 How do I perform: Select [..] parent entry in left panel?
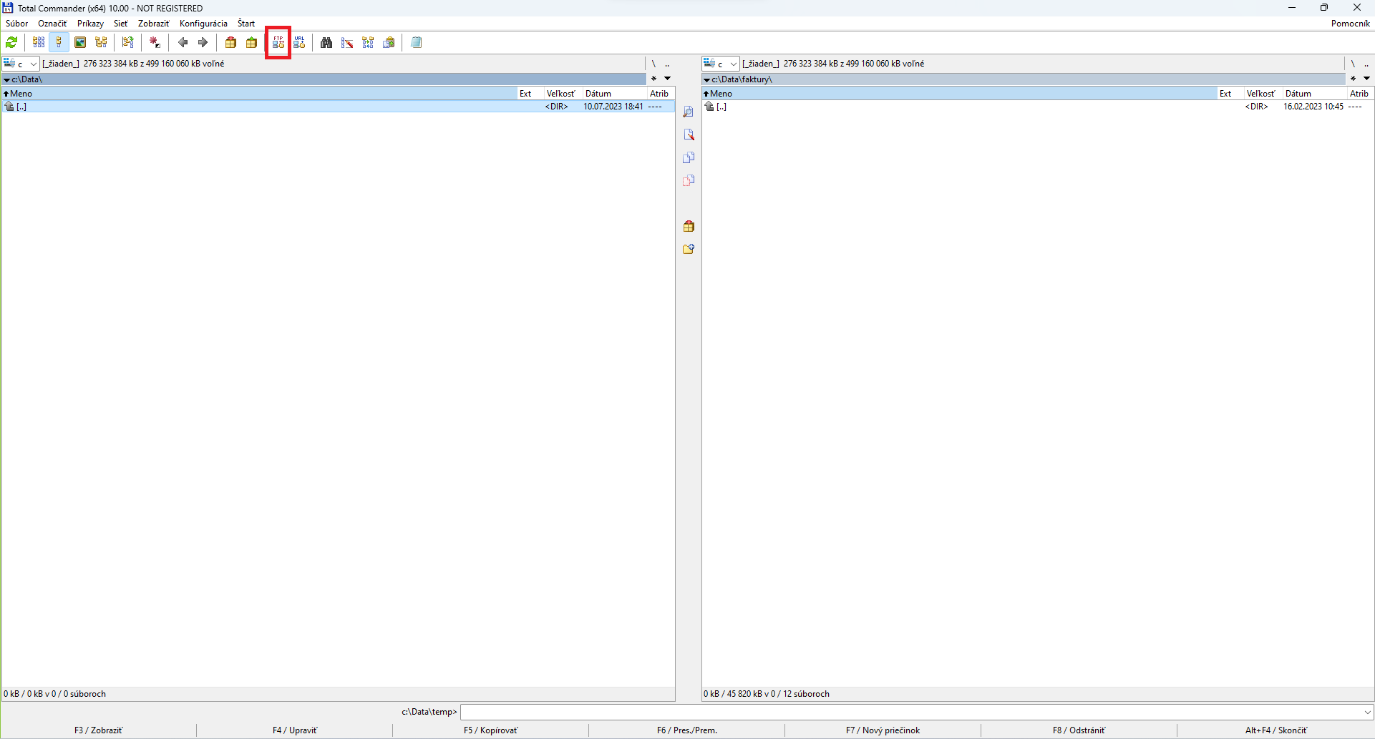click(338, 107)
